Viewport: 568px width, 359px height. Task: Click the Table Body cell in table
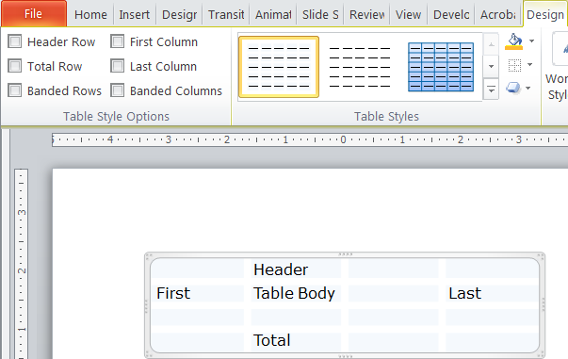pos(294,293)
